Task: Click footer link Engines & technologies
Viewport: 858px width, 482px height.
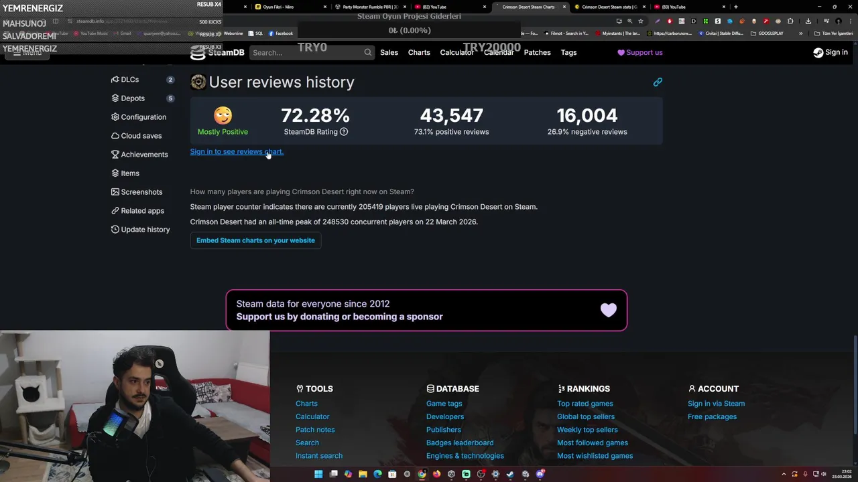Action: [x=465, y=456]
